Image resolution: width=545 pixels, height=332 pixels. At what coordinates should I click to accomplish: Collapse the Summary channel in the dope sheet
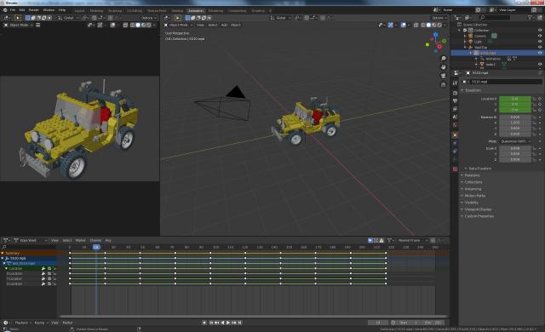point(3,253)
